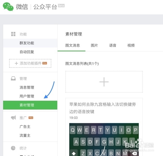The image size is (163, 156).
Task: Open 广告主 in the sidebar
Action: click(x=30, y=127)
